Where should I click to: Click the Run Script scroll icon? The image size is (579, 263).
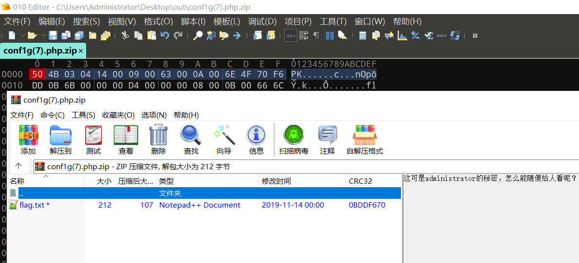pyautogui.click(x=257, y=35)
